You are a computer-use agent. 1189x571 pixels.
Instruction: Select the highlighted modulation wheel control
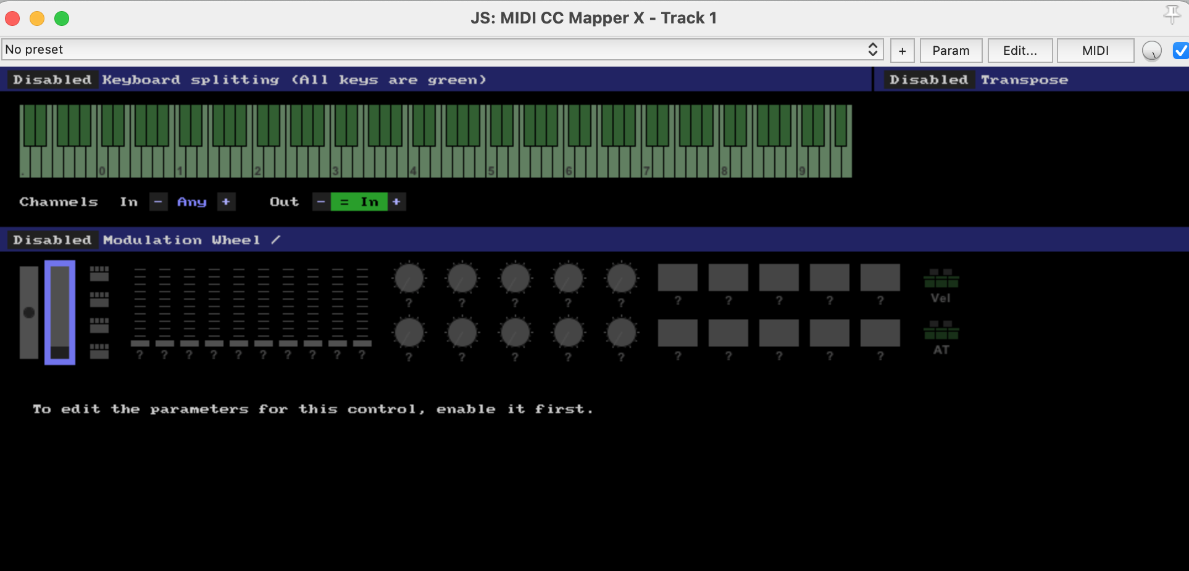point(60,313)
